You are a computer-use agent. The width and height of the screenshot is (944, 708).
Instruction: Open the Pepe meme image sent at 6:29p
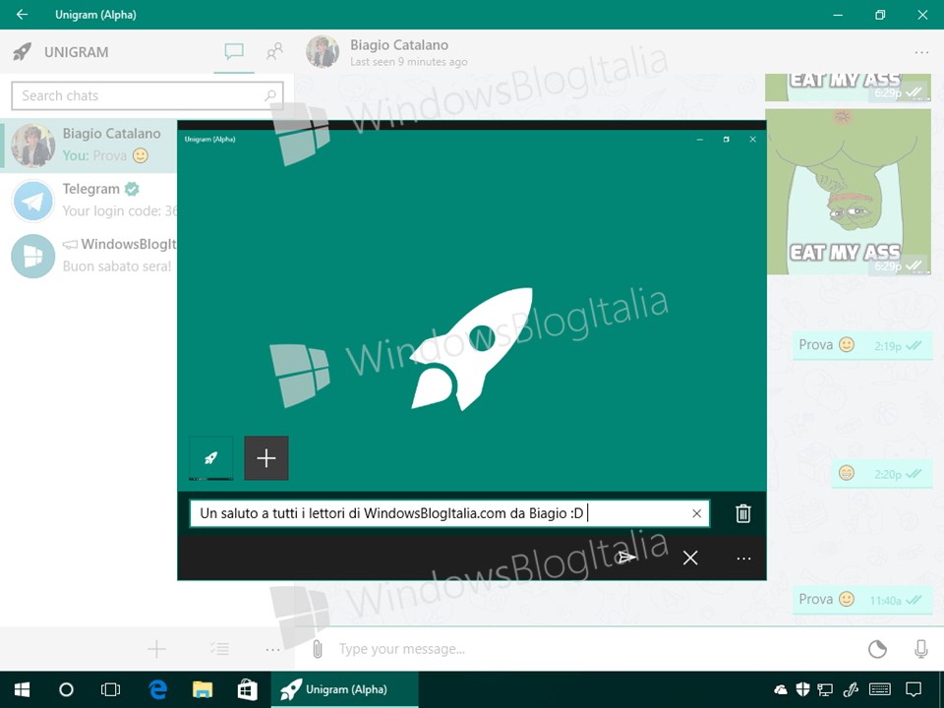point(849,192)
